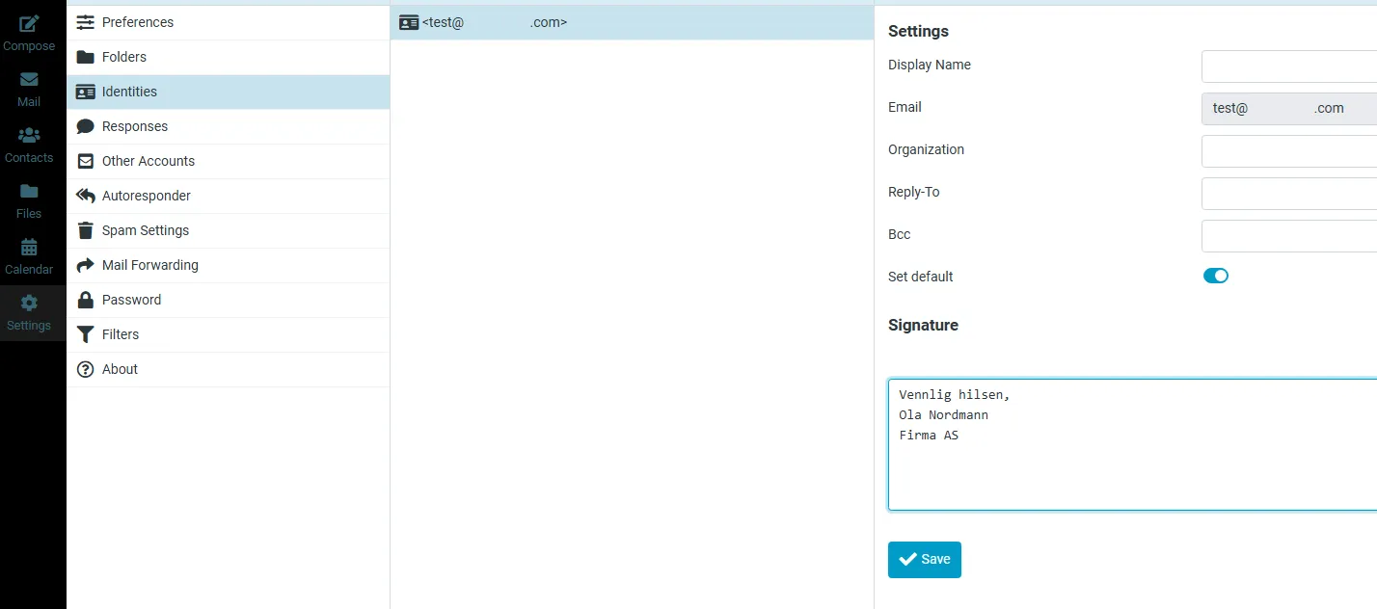Click the identity card icon beside test@ entry
Image resolution: width=1377 pixels, height=609 pixels.
409,22
